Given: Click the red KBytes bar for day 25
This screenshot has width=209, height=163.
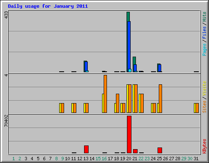Looking at the screenshot, I should (160, 150).
